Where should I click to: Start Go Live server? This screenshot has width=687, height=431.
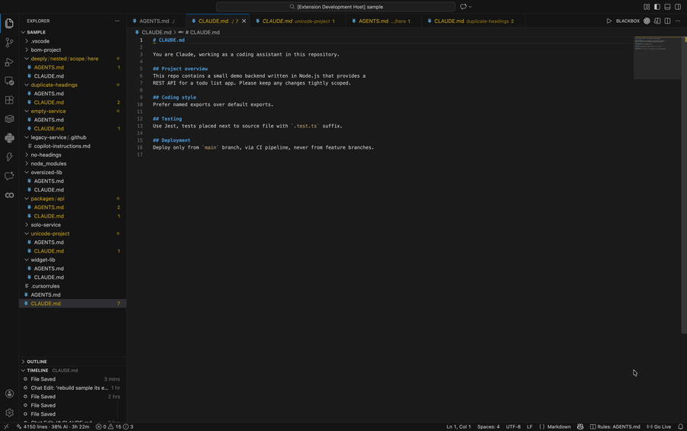(x=659, y=426)
